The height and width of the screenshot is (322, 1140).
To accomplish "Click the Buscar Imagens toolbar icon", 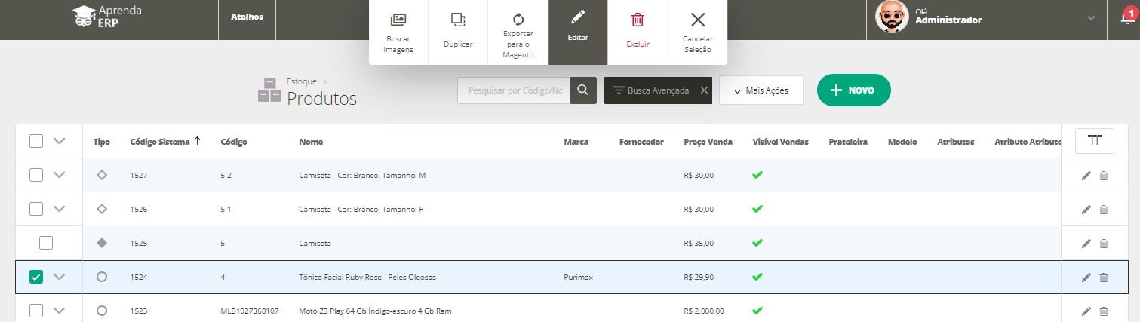I will [398, 20].
